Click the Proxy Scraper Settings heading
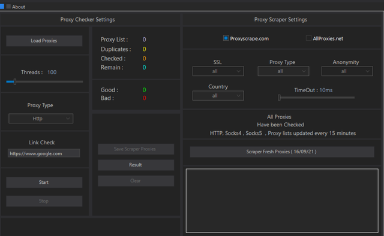 281,20
